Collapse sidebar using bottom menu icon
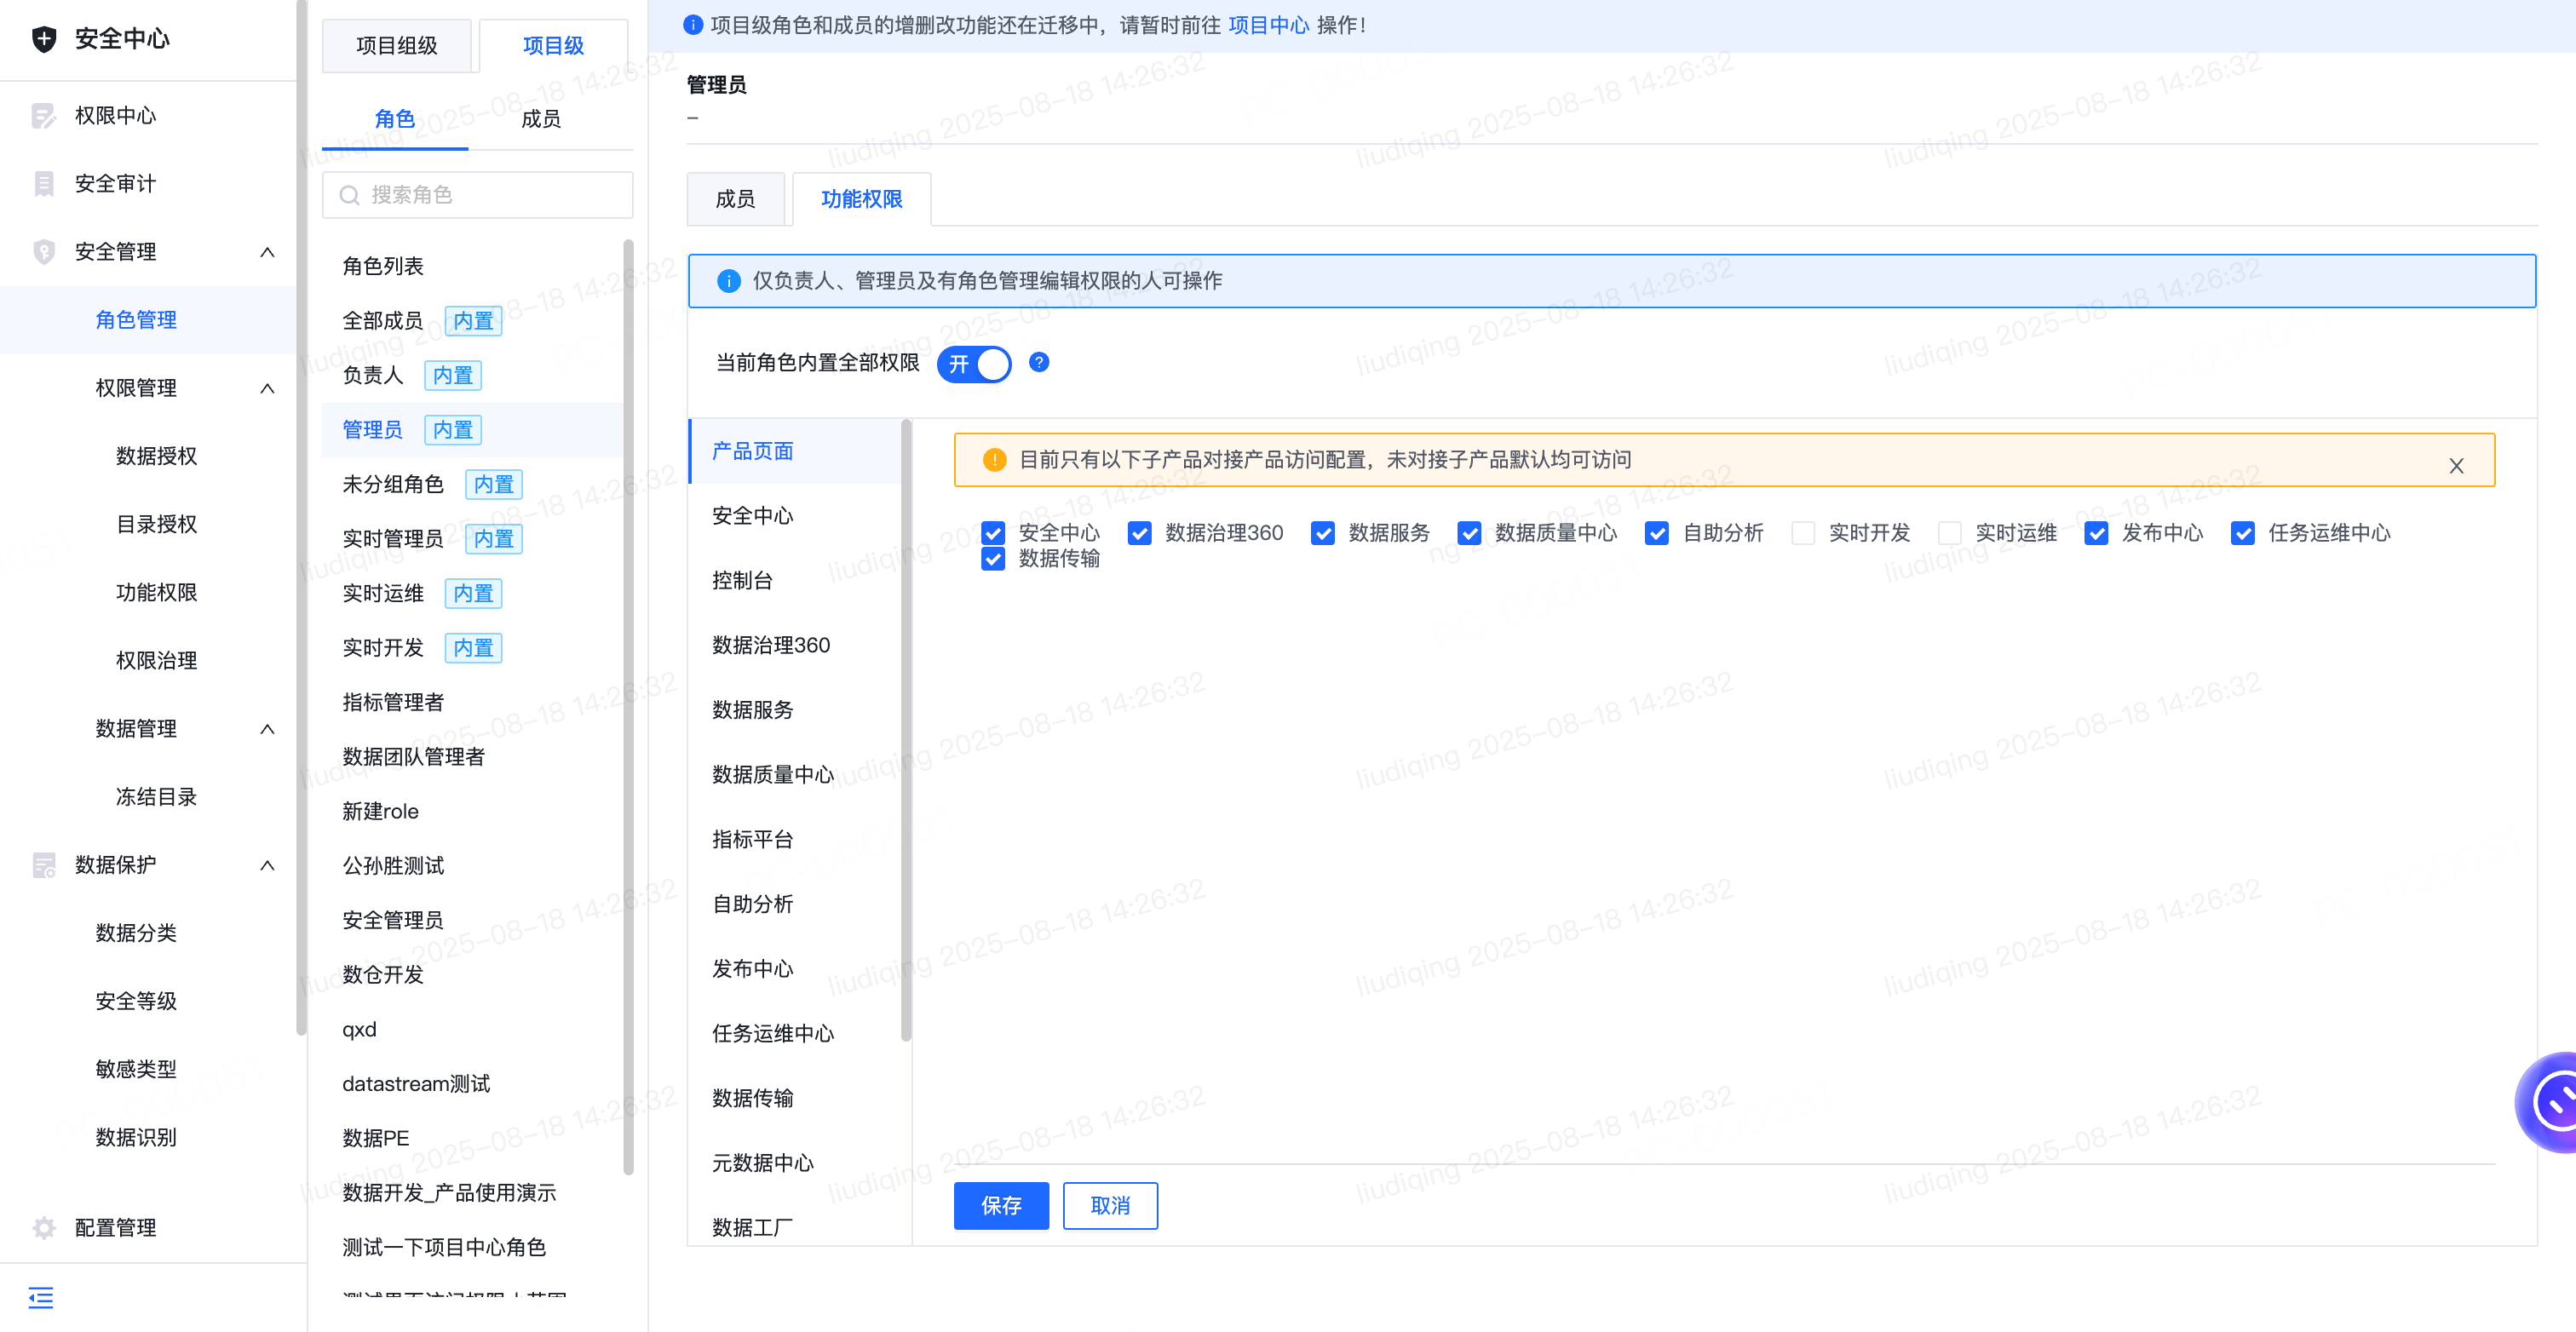This screenshot has width=2576, height=1332. pos(41,1298)
